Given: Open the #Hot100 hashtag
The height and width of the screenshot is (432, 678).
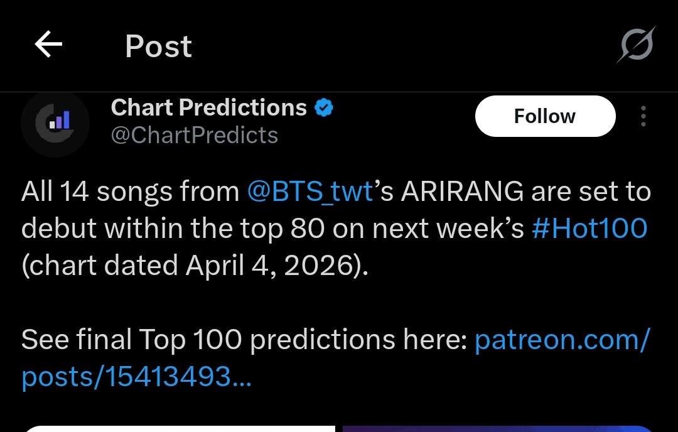Looking at the screenshot, I should click(589, 229).
